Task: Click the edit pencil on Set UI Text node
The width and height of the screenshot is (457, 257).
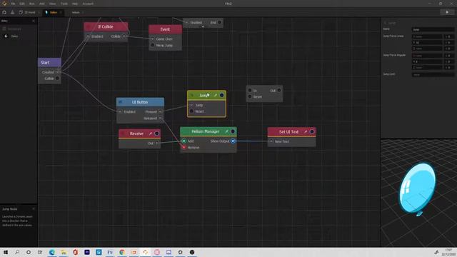Action: pyautogui.click(x=306, y=131)
